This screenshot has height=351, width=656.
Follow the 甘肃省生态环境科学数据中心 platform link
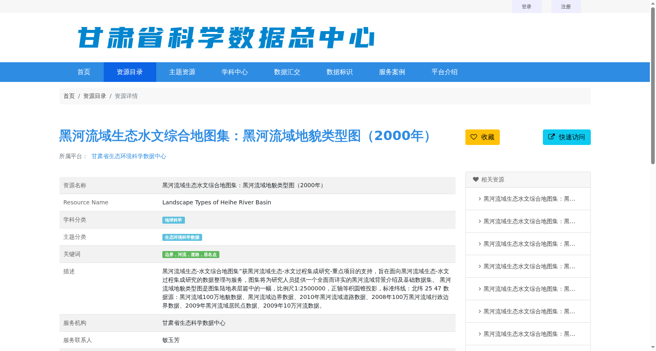pos(129,156)
